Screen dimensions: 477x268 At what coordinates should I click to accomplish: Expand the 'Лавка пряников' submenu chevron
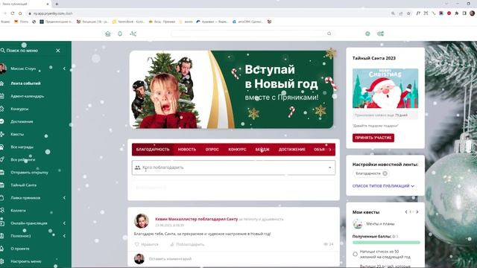(x=64, y=198)
